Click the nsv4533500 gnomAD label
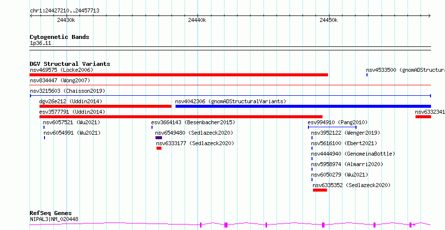 click(405, 70)
